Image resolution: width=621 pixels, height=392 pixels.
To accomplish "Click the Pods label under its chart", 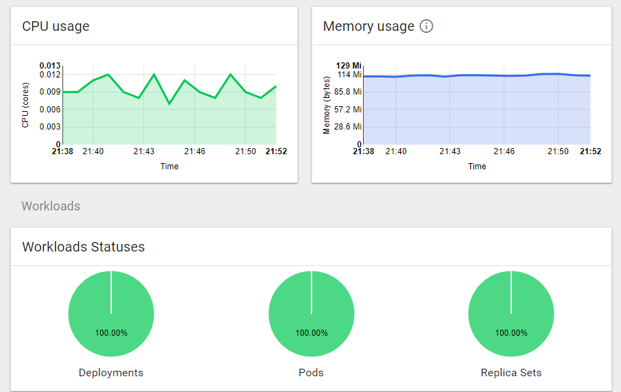I will point(312,373).
